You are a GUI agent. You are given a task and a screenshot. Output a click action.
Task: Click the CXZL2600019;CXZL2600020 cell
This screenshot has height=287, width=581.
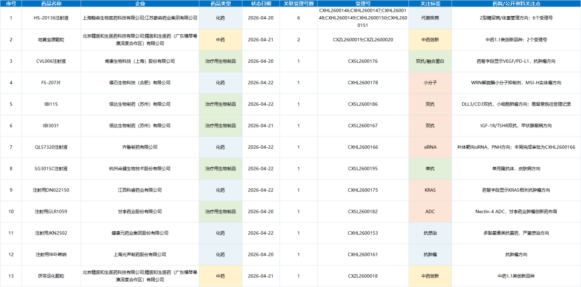click(x=363, y=40)
